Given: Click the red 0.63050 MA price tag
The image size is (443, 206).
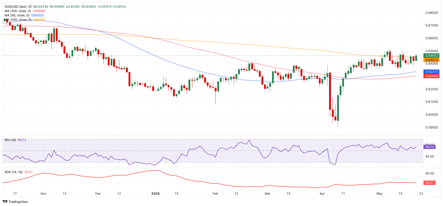Looking at the screenshot, I should pyautogui.click(x=431, y=76).
